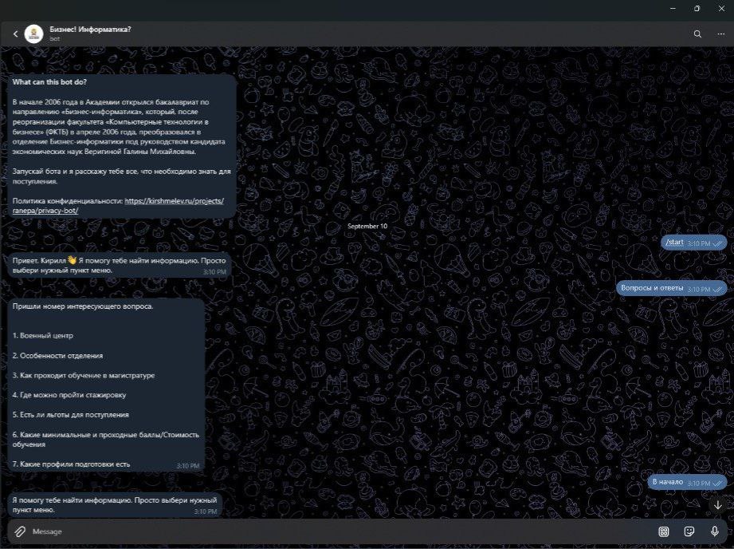Open the three-dot more options menu

(720, 34)
